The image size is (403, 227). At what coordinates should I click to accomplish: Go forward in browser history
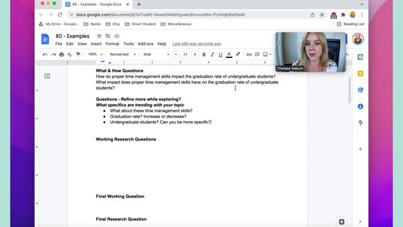[x=50, y=15]
